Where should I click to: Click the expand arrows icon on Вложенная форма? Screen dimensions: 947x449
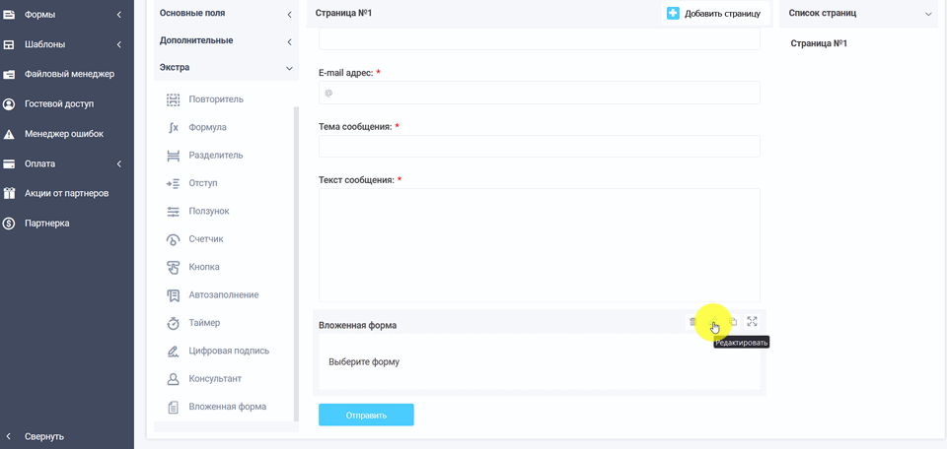753,322
